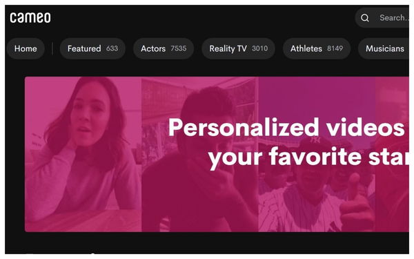Click the 'your favorite stars' banner line
Screen dimensions: 414x259
pyautogui.click(x=308, y=157)
